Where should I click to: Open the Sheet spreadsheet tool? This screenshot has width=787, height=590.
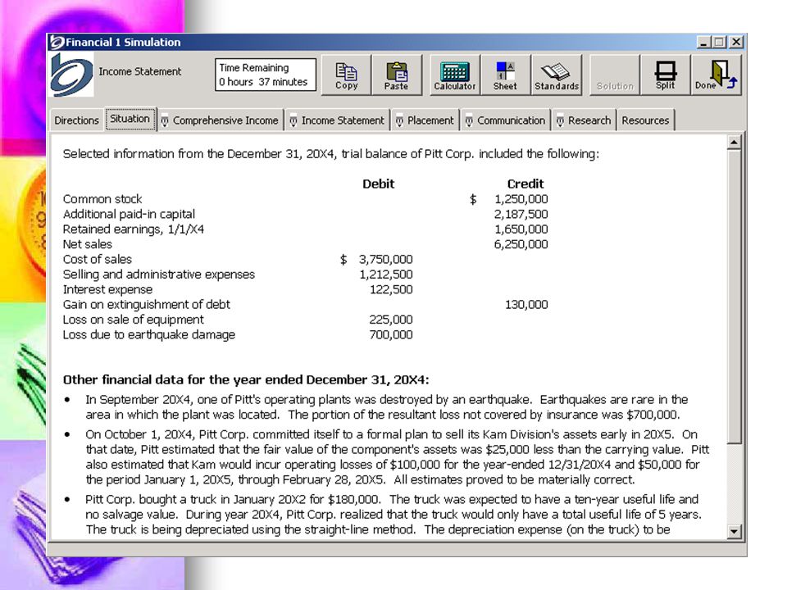tap(506, 75)
